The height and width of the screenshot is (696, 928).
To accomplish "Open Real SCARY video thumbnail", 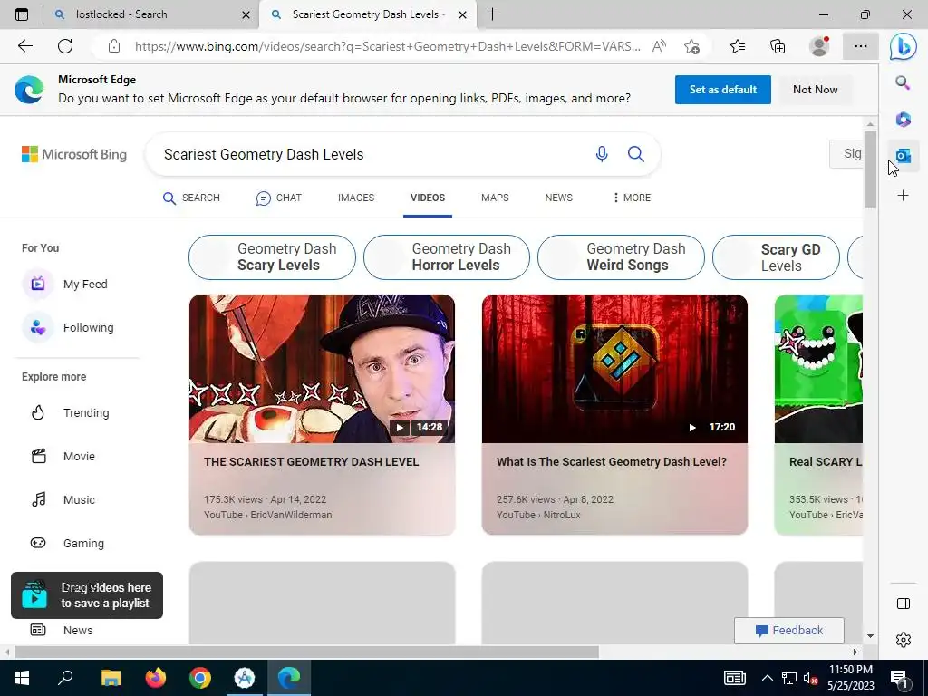I will [x=818, y=369].
